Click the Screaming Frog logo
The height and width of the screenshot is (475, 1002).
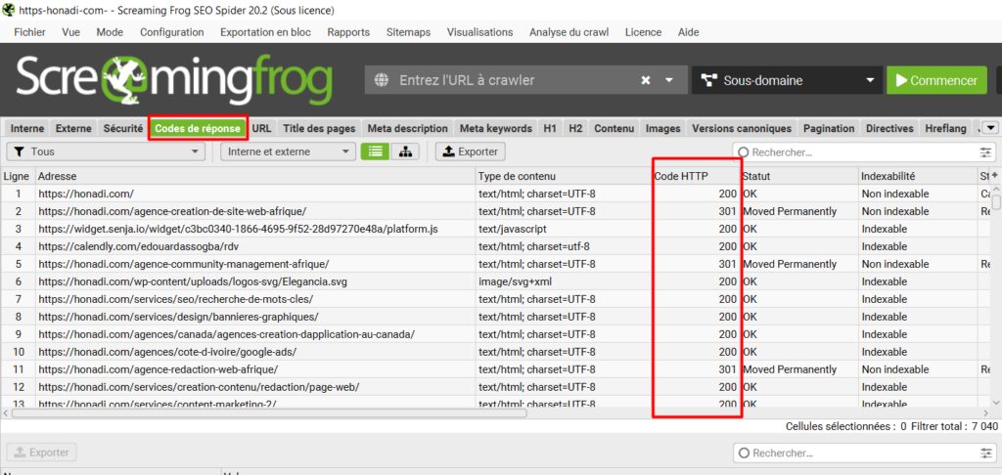(x=174, y=80)
